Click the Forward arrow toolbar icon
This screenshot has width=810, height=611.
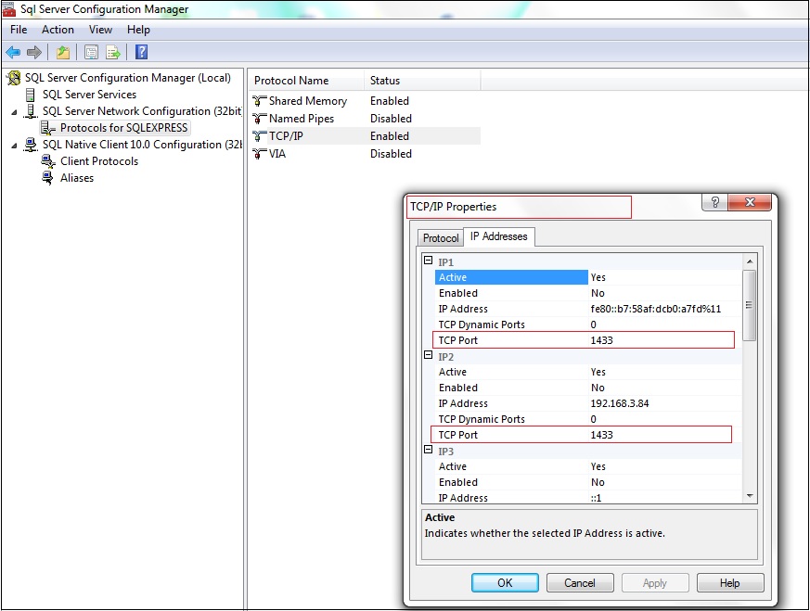pyautogui.click(x=34, y=52)
